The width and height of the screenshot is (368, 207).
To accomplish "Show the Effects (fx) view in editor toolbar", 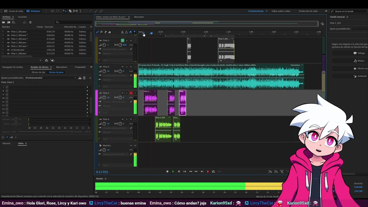I will pos(101,32).
